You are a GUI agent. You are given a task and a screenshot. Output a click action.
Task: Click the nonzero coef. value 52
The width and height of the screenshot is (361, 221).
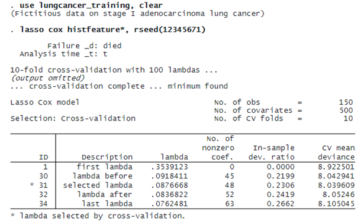tap(230, 194)
